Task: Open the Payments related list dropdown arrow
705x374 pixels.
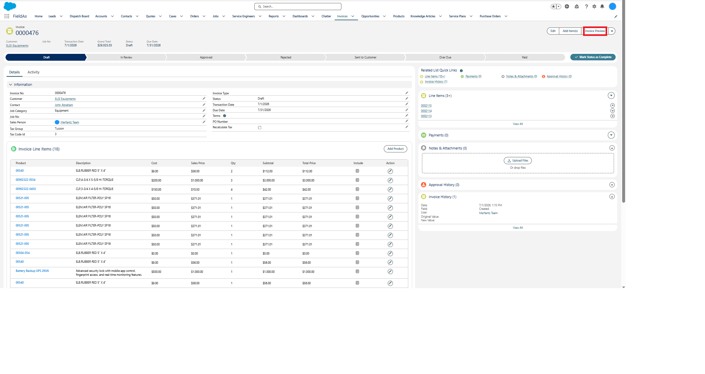Action: [x=611, y=135]
